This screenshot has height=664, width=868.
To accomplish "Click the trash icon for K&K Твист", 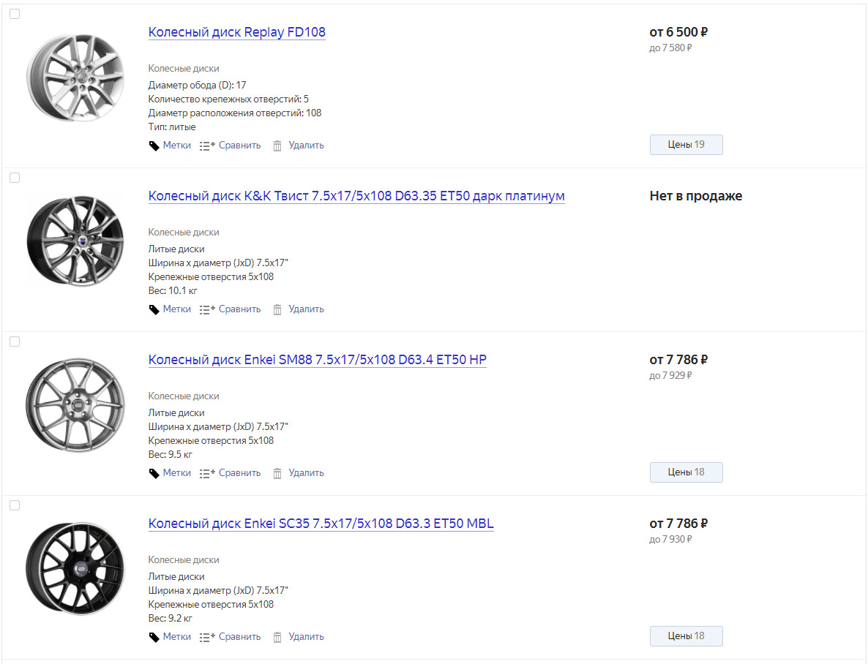I will tap(277, 309).
